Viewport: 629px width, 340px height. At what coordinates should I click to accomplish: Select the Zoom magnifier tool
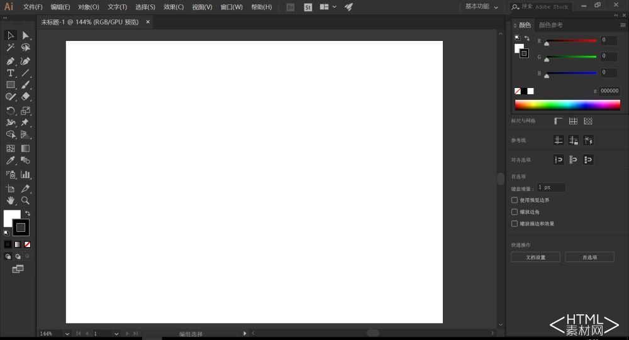(x=25, y=200)
